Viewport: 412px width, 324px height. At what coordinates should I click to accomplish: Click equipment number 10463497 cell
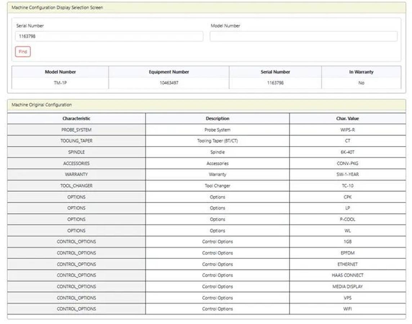click(169, 83)
